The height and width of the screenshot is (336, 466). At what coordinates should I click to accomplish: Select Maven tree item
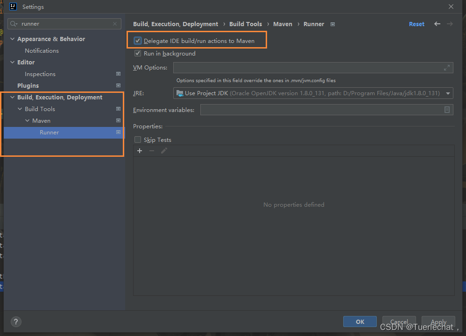click(x=41, y=120)
